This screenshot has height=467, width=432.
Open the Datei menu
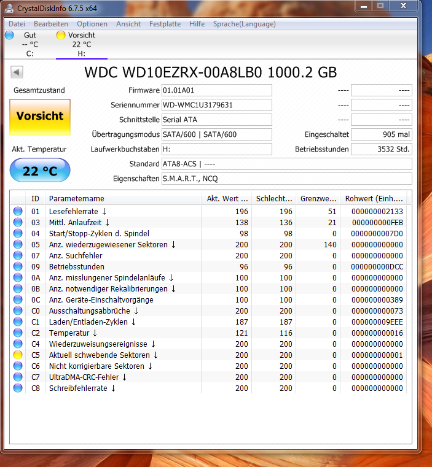pos(17,24)
